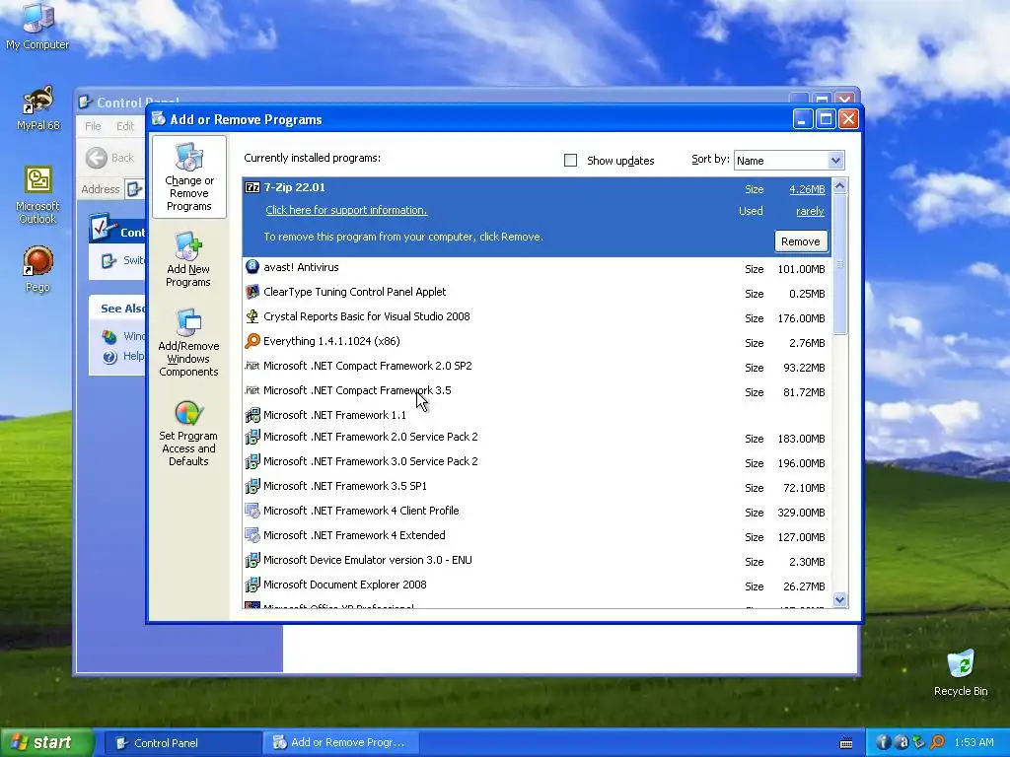
Task: Click the 329.00MB size value
Action: [801, 513]
